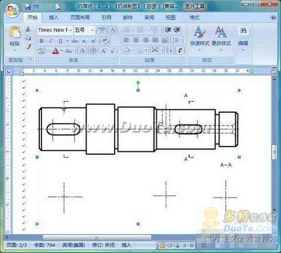Switch to the 页面布局 (Page Layout) tab
Screen dimensions: 281x253
(80, 18)
